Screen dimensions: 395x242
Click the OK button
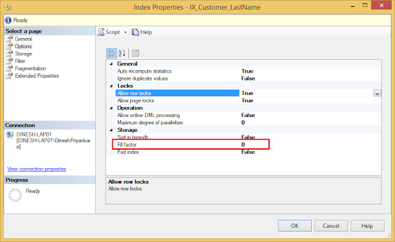click(x=294, y=225)
